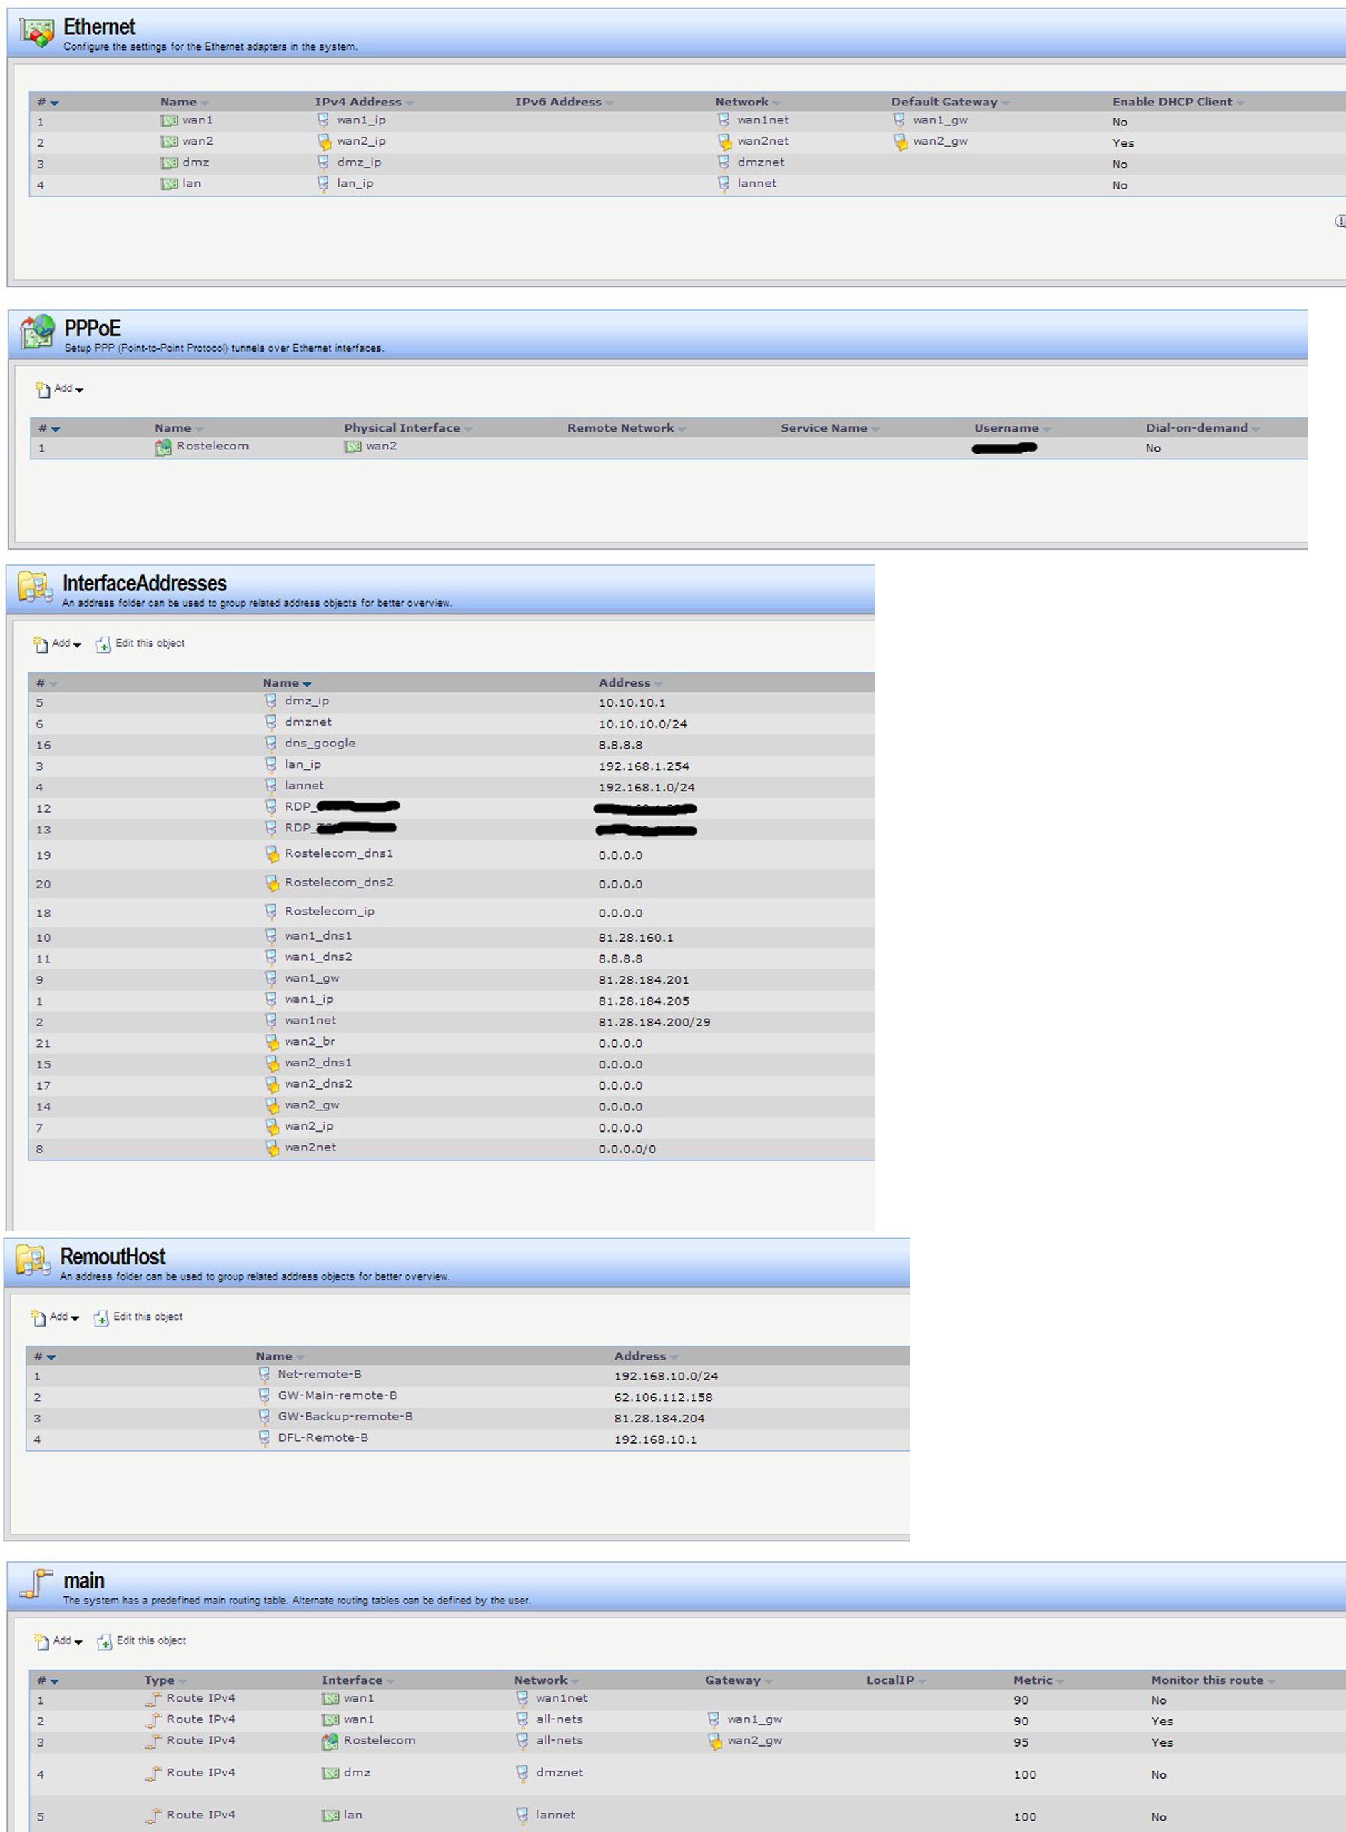The height and width of the screenshot is (1832, 1346).
Task: Select the 192.168.10.0/24 address of Net-remote-B
Action: tap(667, 1376)
